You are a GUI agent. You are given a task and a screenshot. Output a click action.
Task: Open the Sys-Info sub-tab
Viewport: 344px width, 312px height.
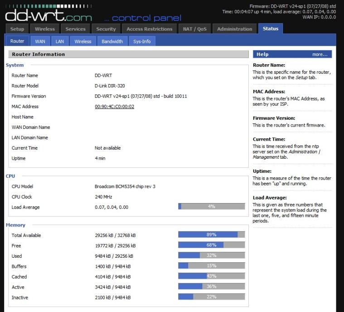click(142, 41)
